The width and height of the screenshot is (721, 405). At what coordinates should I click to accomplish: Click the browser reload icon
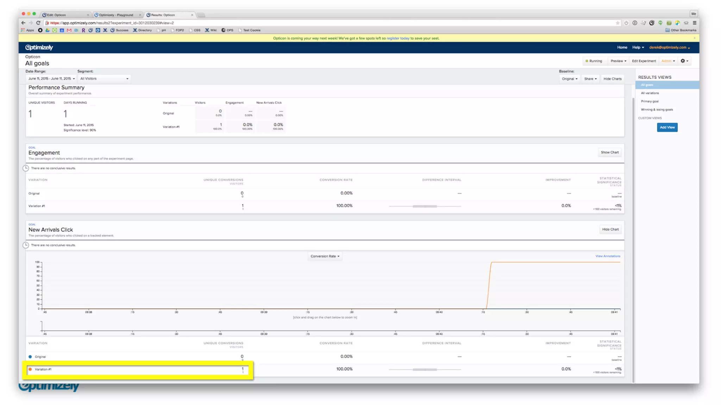click(38, 23)
